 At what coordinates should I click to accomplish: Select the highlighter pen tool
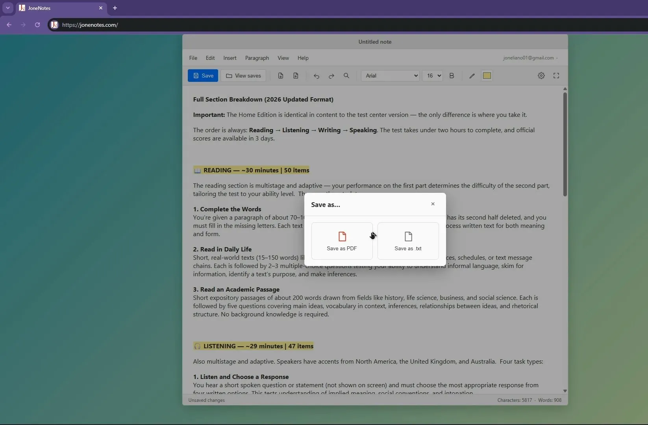tap(472, 76)
